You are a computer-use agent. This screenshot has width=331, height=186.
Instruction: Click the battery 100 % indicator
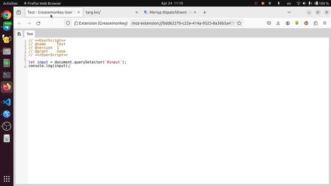(322, 4)
